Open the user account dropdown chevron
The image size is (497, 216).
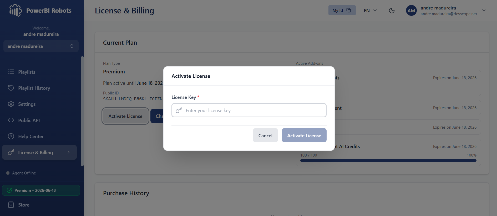point(484,10)
